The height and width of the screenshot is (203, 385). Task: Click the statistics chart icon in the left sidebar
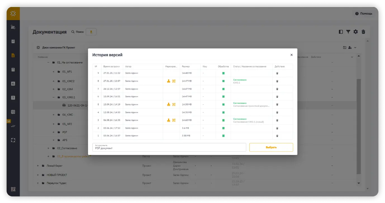pos(13,83)
